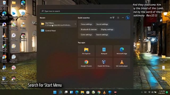This screenshot has width=170, height=95.
Task: Open Focus settings quick search
Action: pyautogui.click(x=86, y=24)
